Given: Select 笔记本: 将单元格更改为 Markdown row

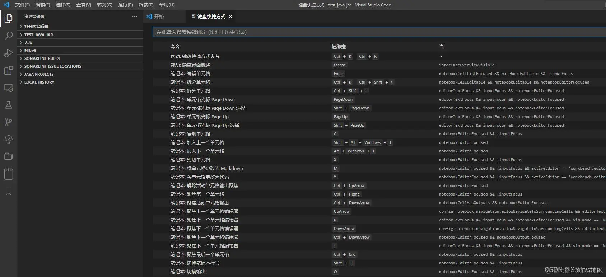Looking at the screenshot, I should (x=379, y=168).
